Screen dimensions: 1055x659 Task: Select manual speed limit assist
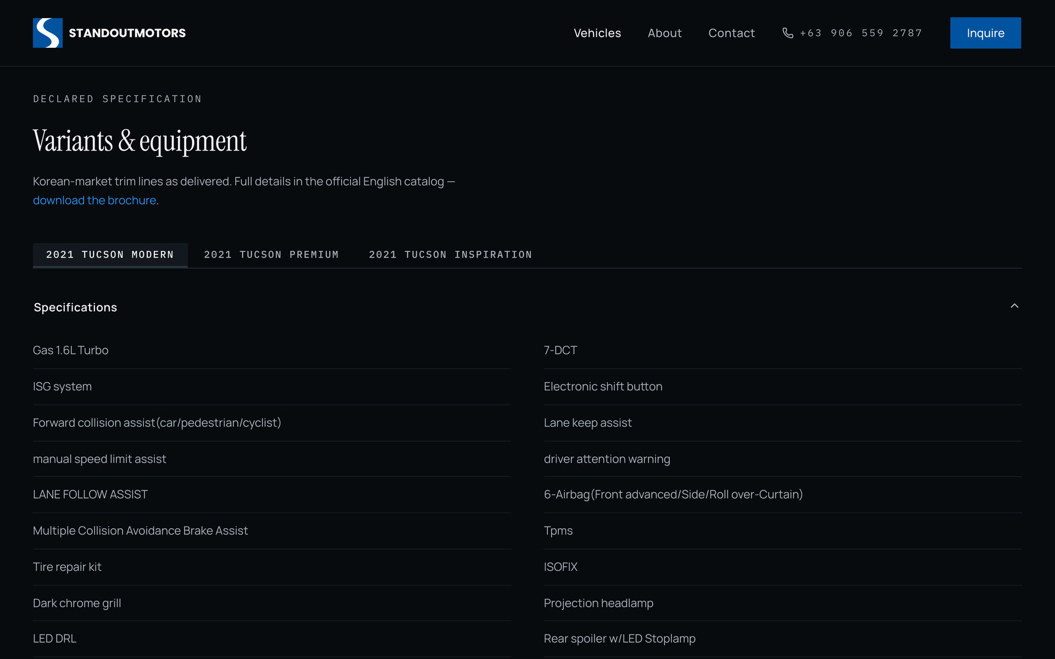(271, 459)
